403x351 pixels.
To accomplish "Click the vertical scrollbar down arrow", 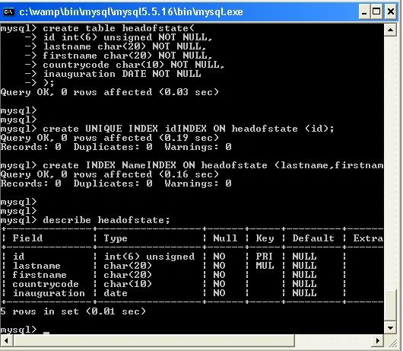I will click(390, 328).
